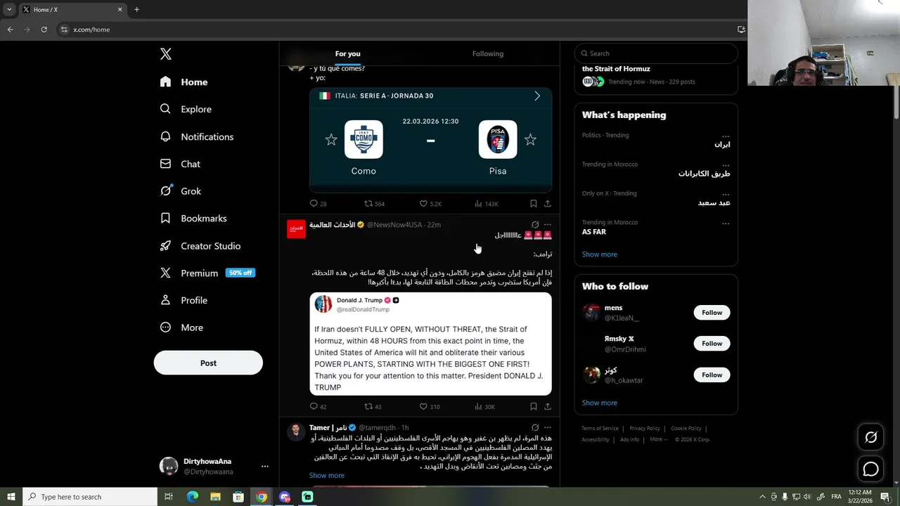Repost the Como–Pisa post (564)
The width and height of the screenshot is (900, 506).
[x=374, y=204]
